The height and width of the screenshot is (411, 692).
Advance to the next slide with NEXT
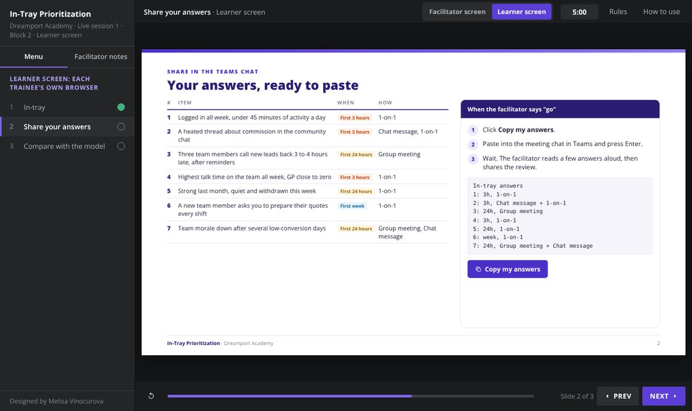[664, 396]
